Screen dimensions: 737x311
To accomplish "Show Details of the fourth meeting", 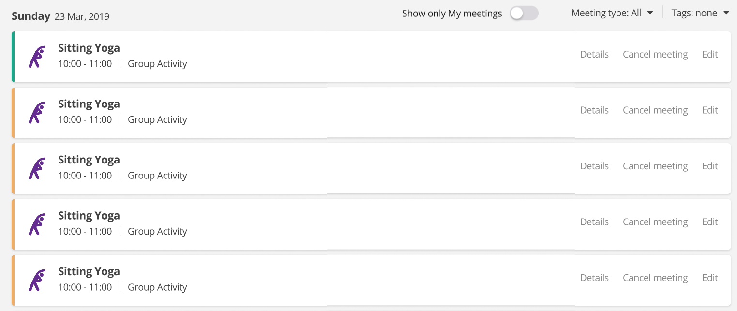I will tap(594, 222).
